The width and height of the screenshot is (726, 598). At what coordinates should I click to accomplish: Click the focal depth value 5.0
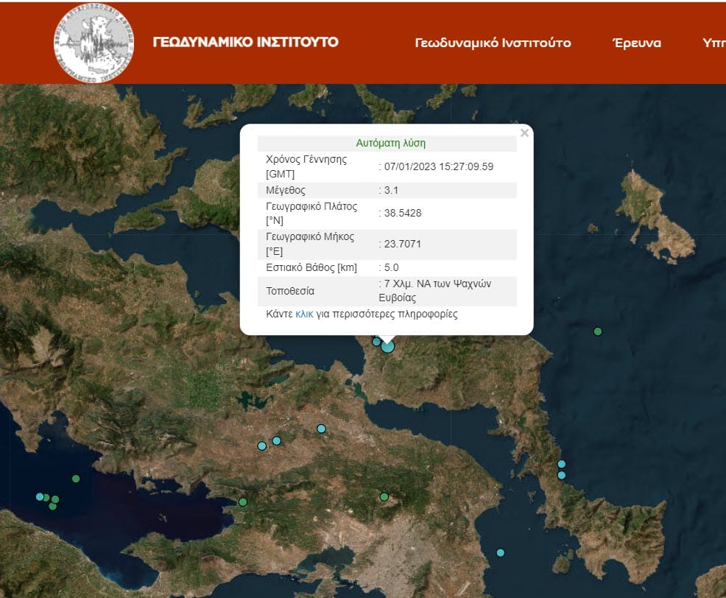tap(391, 267)
